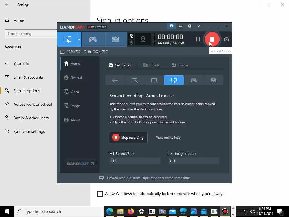Toggle the microphone recording icon

132,43
